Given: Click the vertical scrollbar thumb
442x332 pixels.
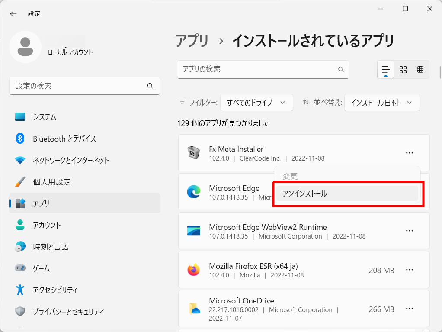Looking at the screenshot, I should tap(440, 72).
